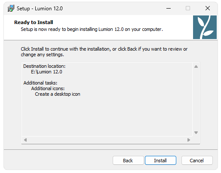Start installation with the Install button
221x173 pixels.
click(x=160, y=161)
